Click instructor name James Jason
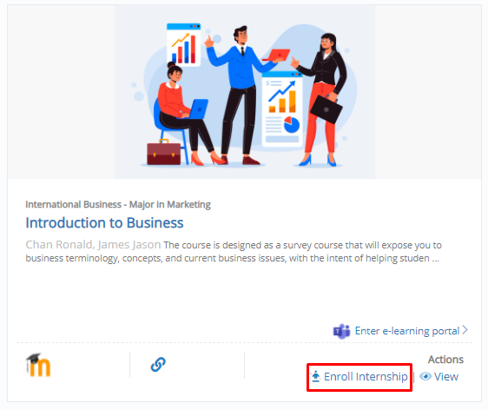Screen dimensions: 488x410 (129, 244)
